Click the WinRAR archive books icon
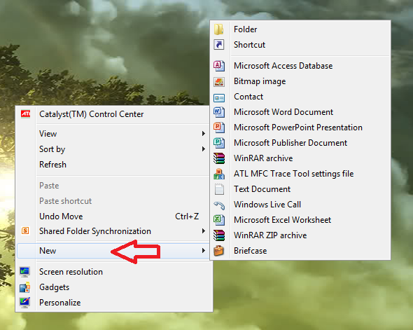This screenshot has height=330, width=413. 219,158
